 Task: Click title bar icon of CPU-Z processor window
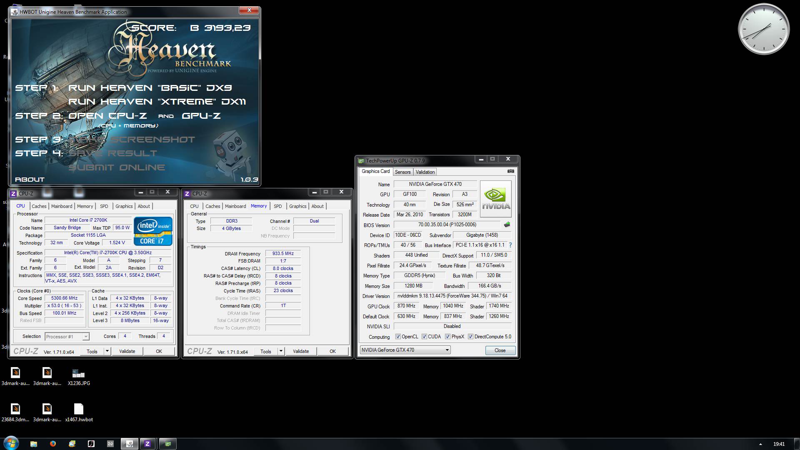13,194
